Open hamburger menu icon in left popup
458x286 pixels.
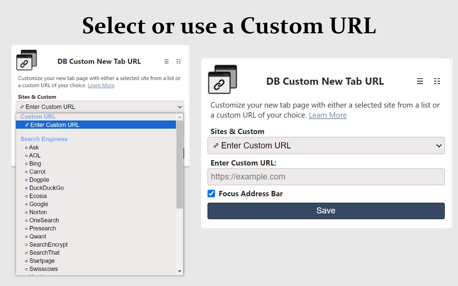(166, 61)
